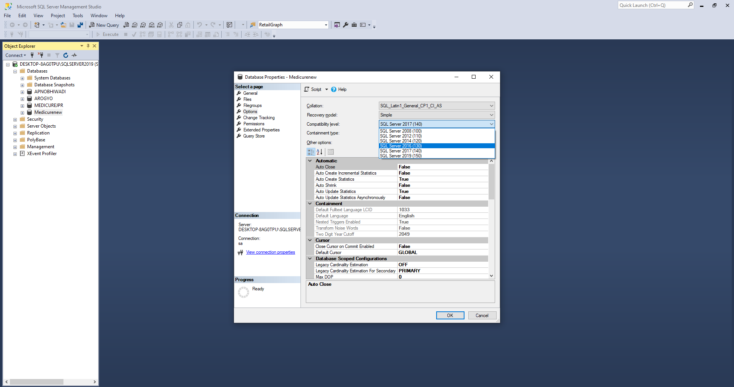734x387 pixels.
Task: Expand the MEDICUREJPR database node
Action: 23,106
